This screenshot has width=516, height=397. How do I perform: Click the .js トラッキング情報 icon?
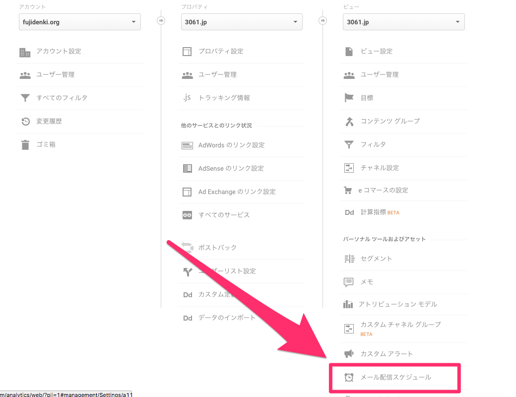click(x=187, y=98)
